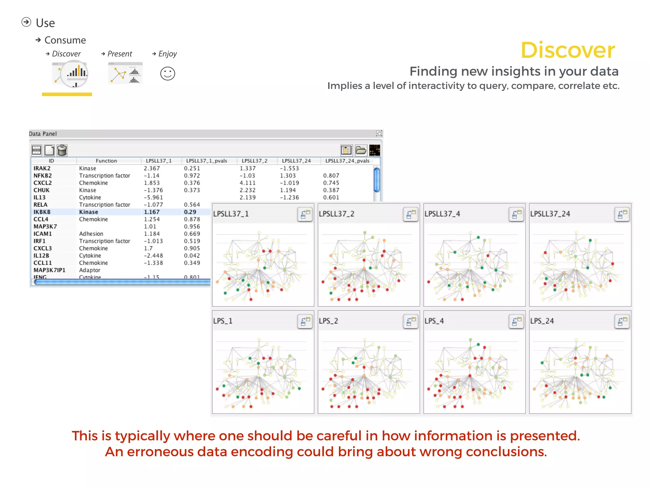Click detach icon on LPS_24 network view

pyautogui.click(x=622, y=321)
